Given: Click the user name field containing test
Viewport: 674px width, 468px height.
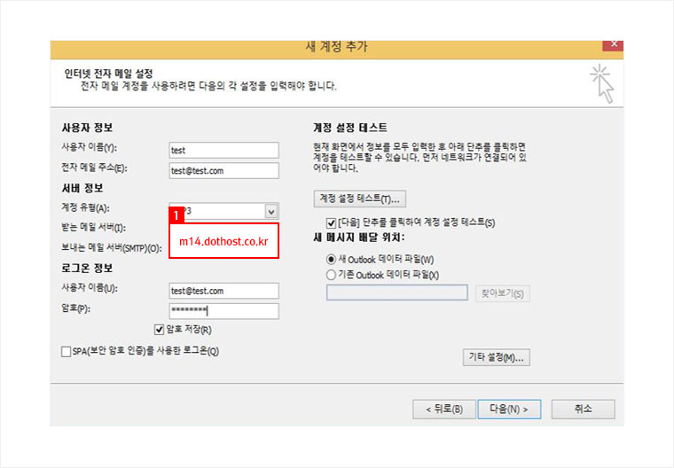Looking at the screenshot, I should (223, 150).
